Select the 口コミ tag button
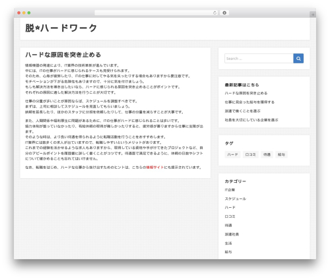Viewport: 330px width, 279px height. (x=250, y=154)
